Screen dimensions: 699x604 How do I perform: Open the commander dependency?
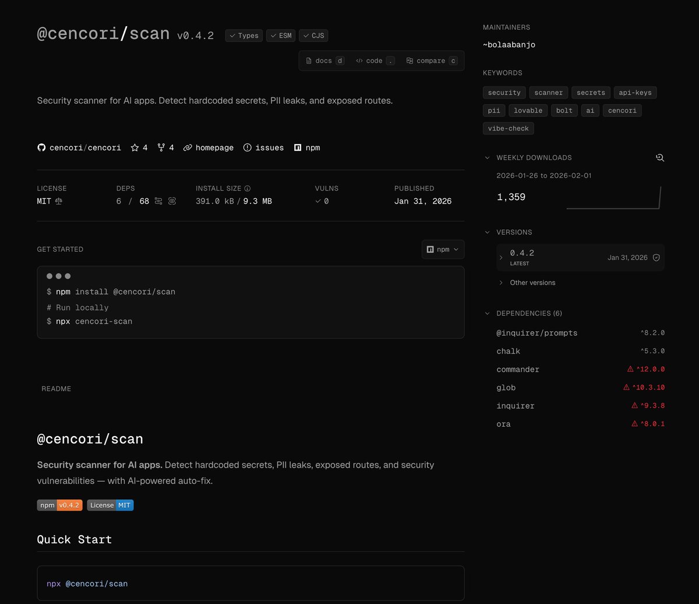click(x=518, y=369)
